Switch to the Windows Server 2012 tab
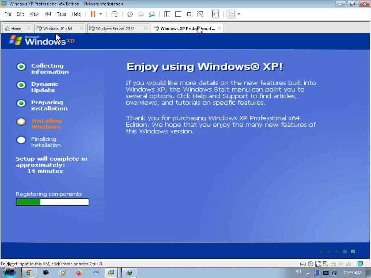The width and height of the screenshot is (371, 278). point(115,29)
